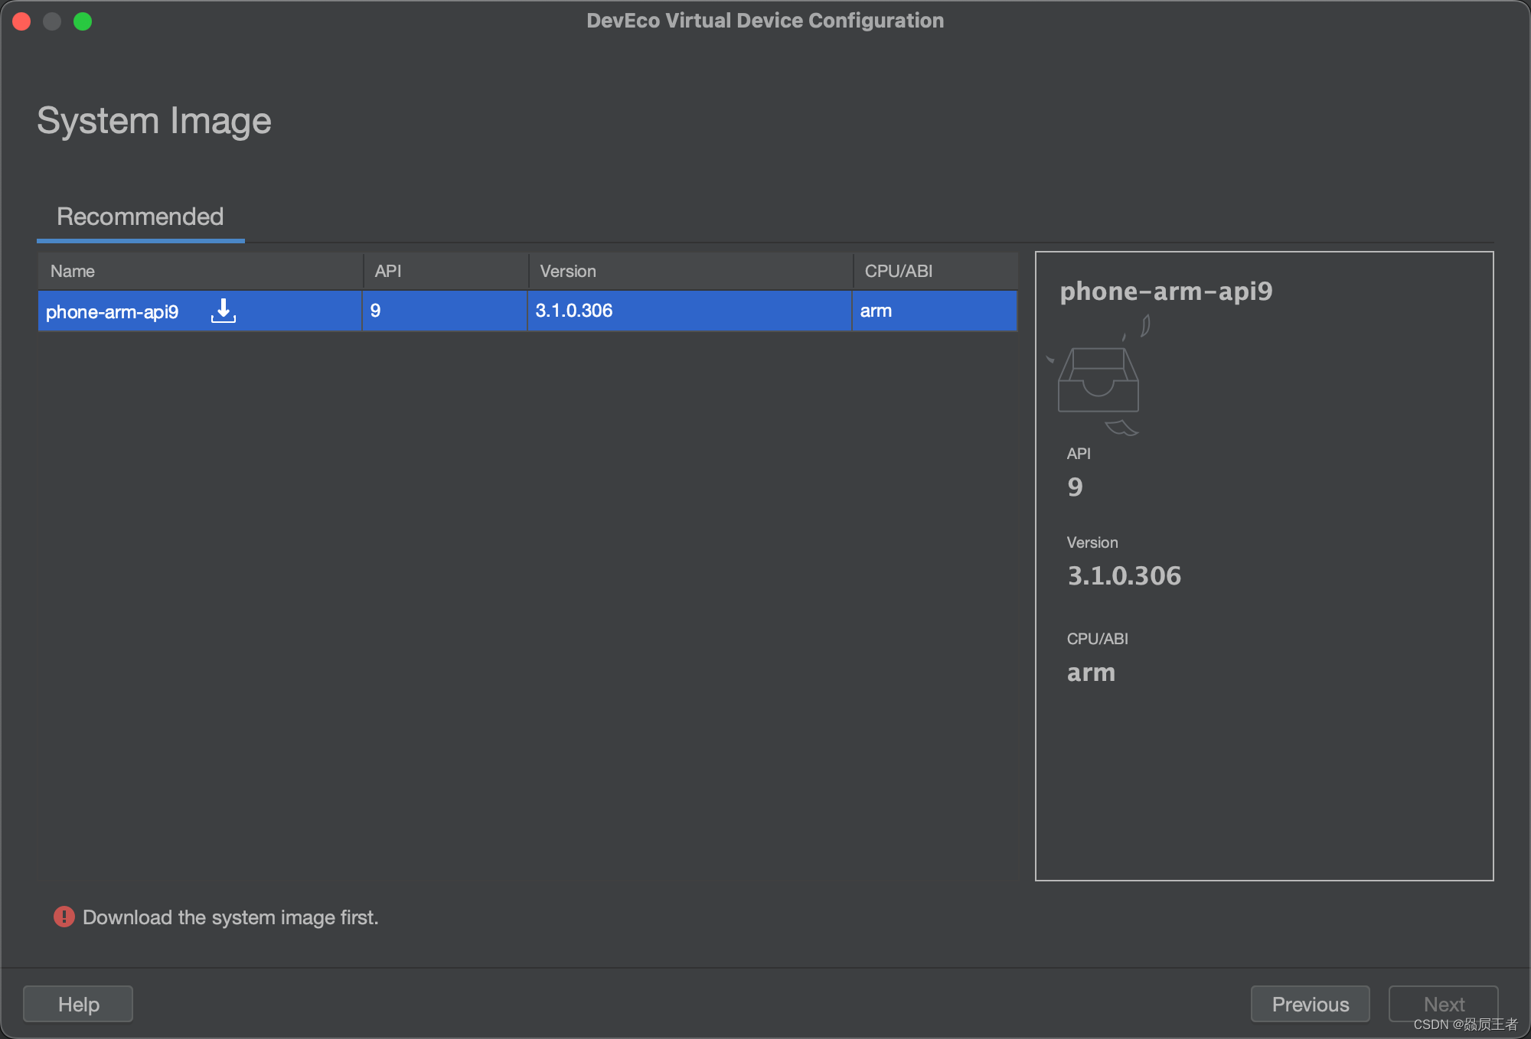Click the API 9 cell in the table row

tap(376, 311)
